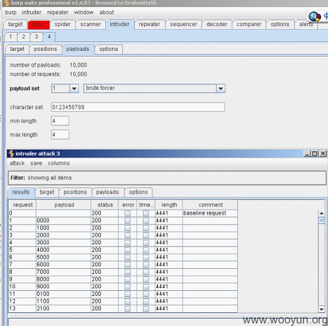Toggle error checkbox for payload 3000 row
This screenshot has height=326, width=328.
(x=127, y=243)
